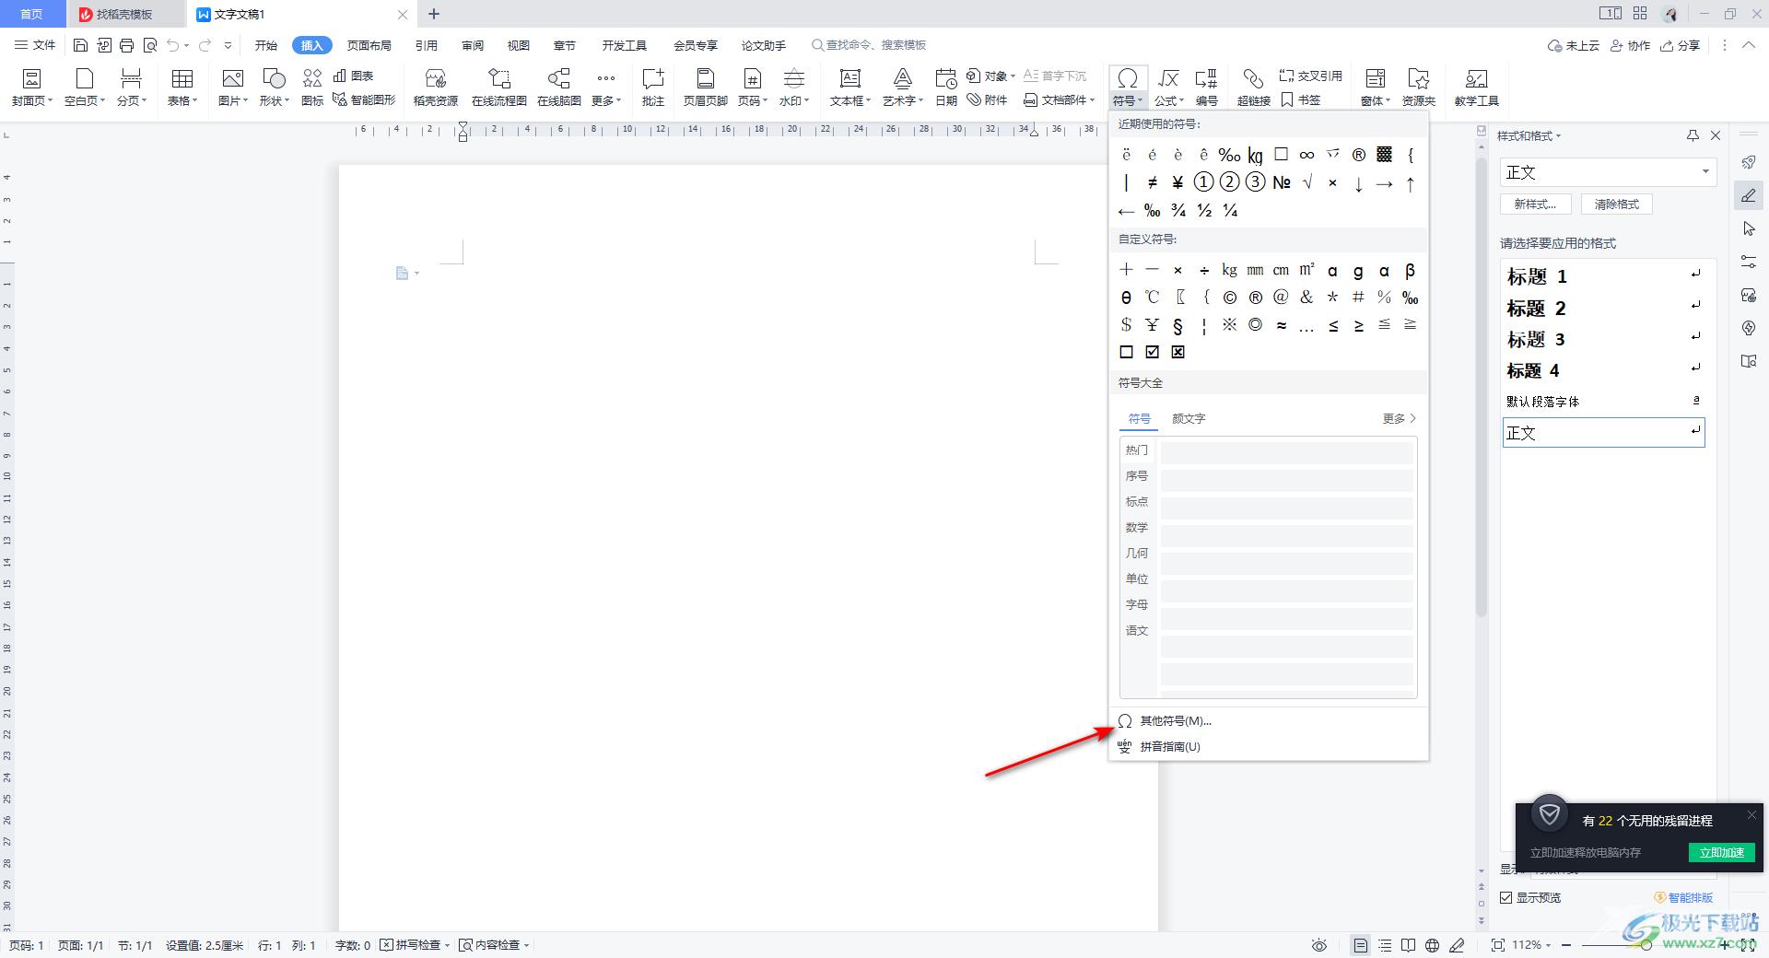Screen dimensions: 1769x958
Task: Expand the 水印 watermark dropdown
Action: (793, 100)
